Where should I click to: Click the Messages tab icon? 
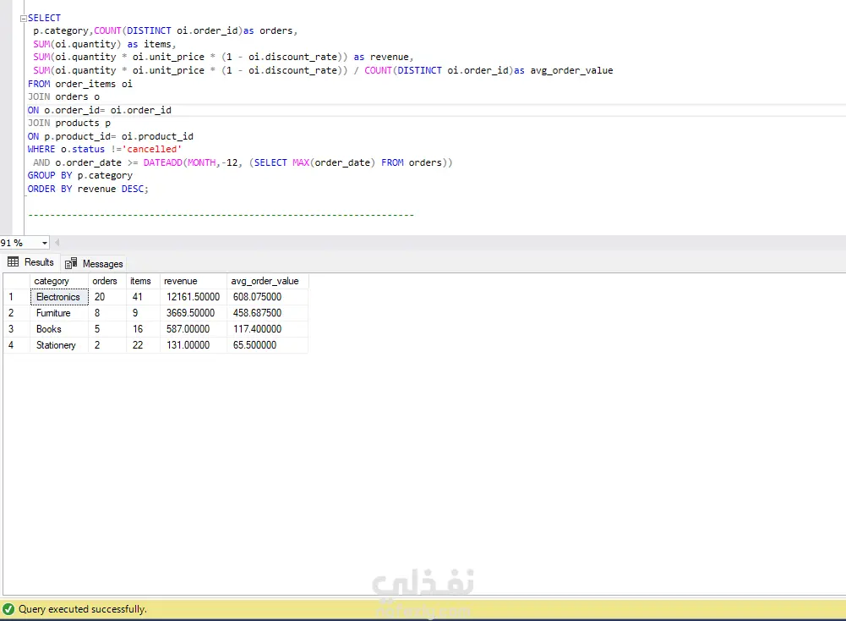click(71, 263)
